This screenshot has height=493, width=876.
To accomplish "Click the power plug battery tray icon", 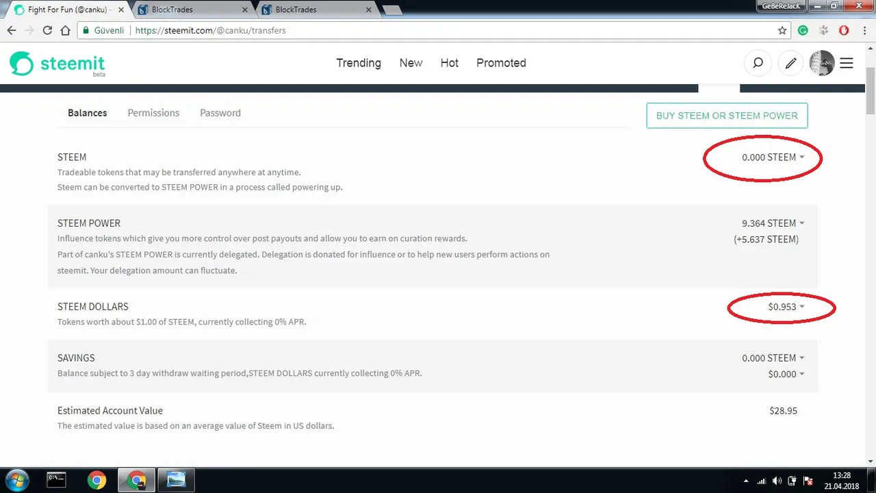I will click(x=793, y=481).
